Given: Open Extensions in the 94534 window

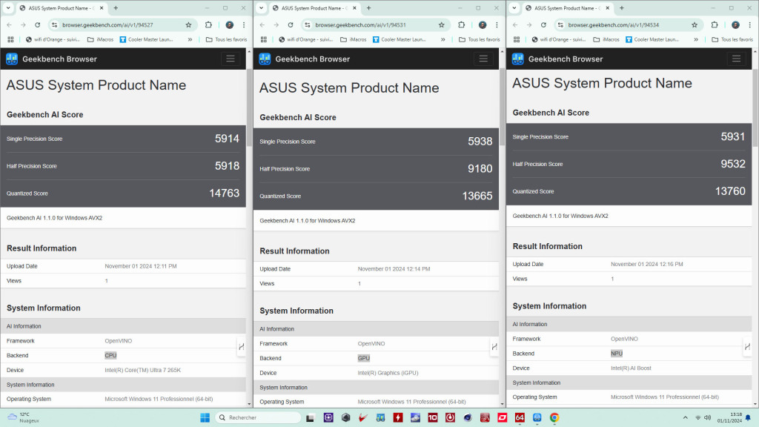Looking at the screenshot, I should (715, 24).
